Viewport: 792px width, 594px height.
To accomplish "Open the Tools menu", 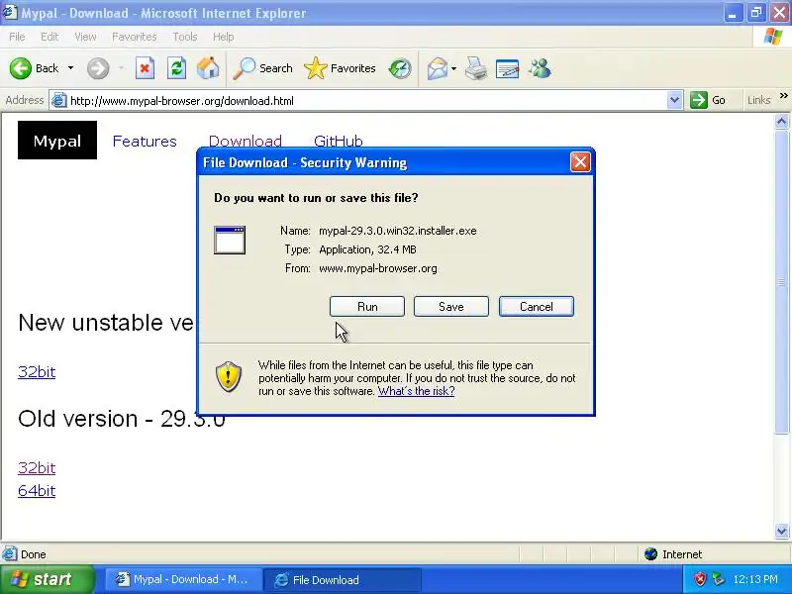I will pyautogui.click(x=185, y=37).
